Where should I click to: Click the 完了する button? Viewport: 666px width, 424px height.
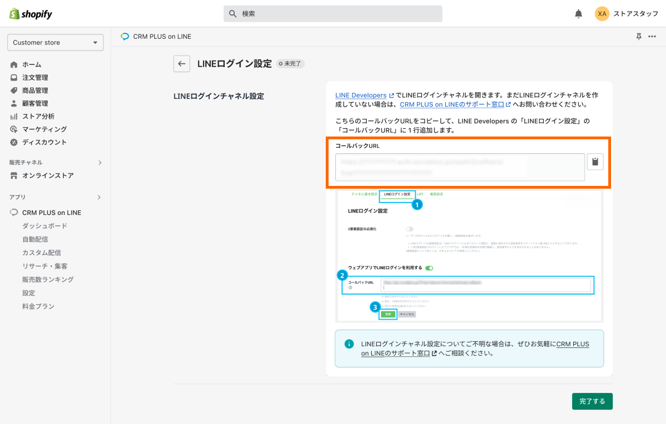(x=592, y=401)
